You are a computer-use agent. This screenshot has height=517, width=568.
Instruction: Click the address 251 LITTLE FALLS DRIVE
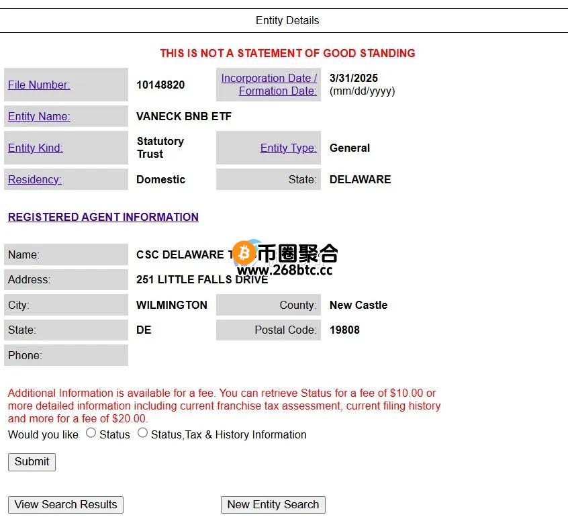point(202,279)
